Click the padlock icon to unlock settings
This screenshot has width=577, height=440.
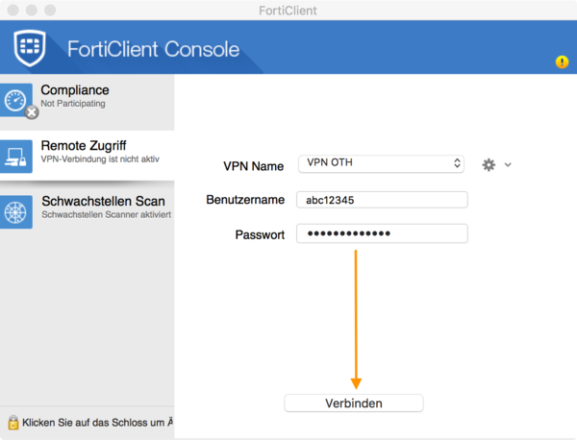point(13,422)
